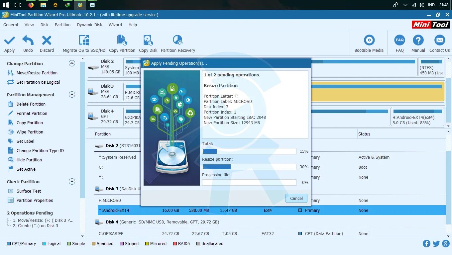Open the Google Plus share icon

coord(446,244)
